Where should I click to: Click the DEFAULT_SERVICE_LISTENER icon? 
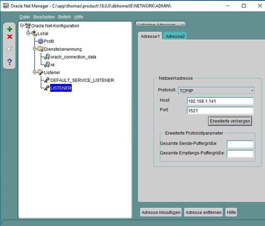(x=47, y=80)
